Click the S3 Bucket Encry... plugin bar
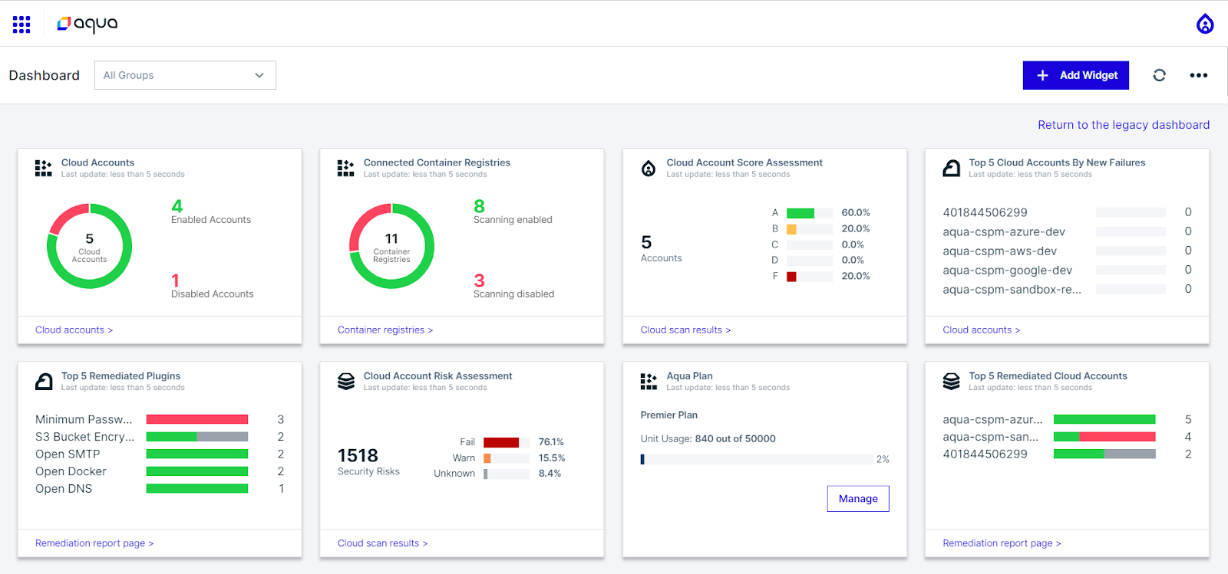Image resolution: width=1228 pixels, height=574 pixels. 197,437
